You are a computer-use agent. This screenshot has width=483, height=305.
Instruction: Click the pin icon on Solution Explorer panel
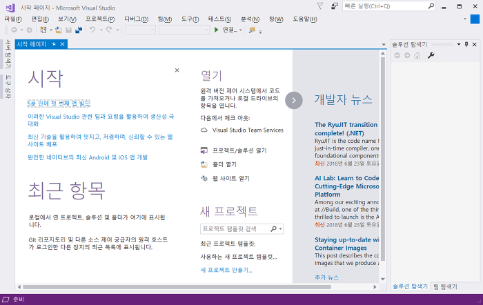(x=466, y=44)
